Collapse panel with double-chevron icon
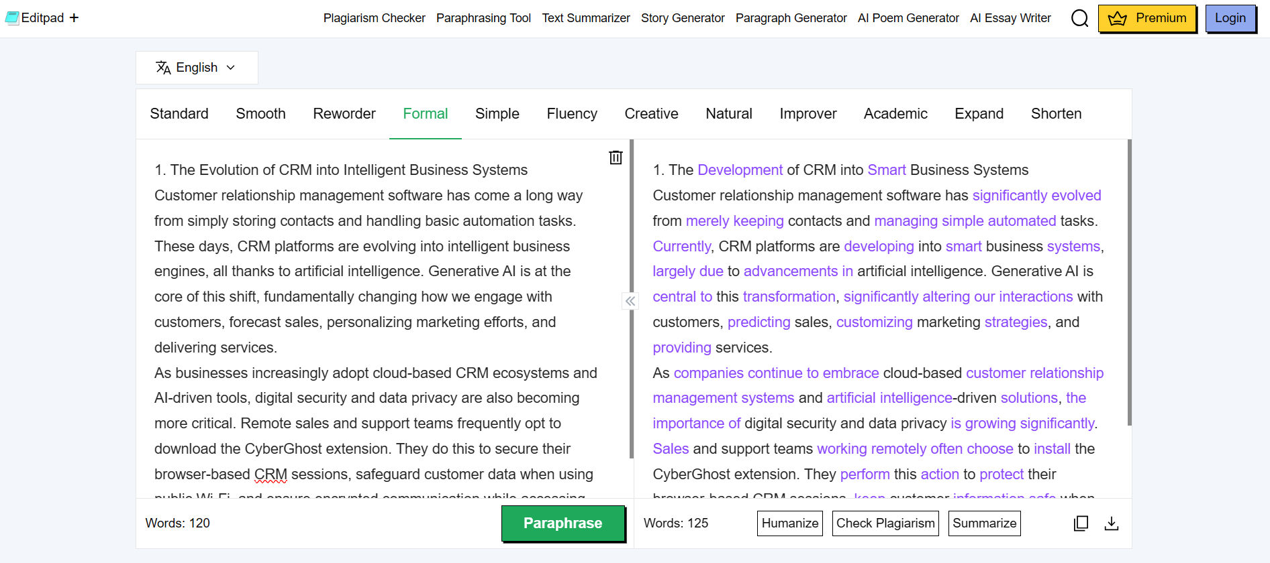 pyautogui.click(x=630, y=302)
